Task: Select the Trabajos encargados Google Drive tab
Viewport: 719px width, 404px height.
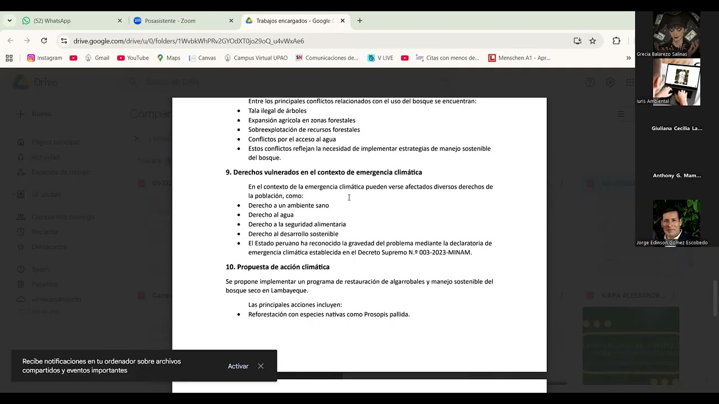Action: [295, 21]
